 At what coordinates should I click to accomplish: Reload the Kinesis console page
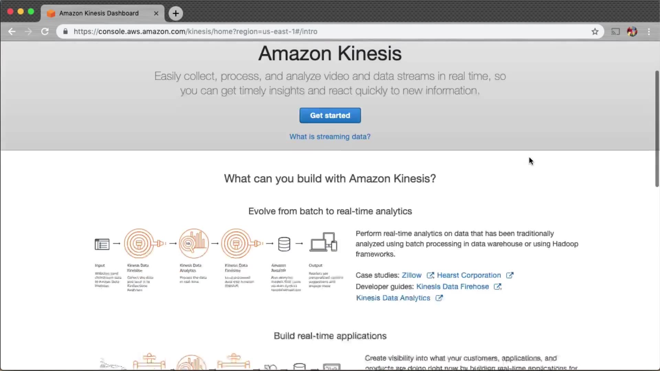coord(45,32)
